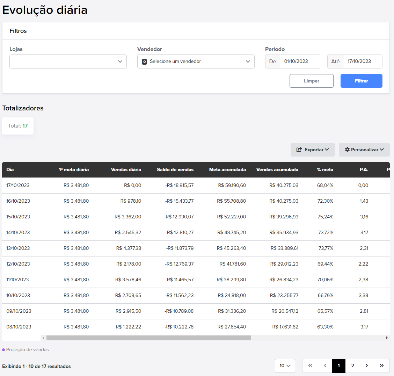
Task: Click the Filtrar button
Action: [361, 81]
